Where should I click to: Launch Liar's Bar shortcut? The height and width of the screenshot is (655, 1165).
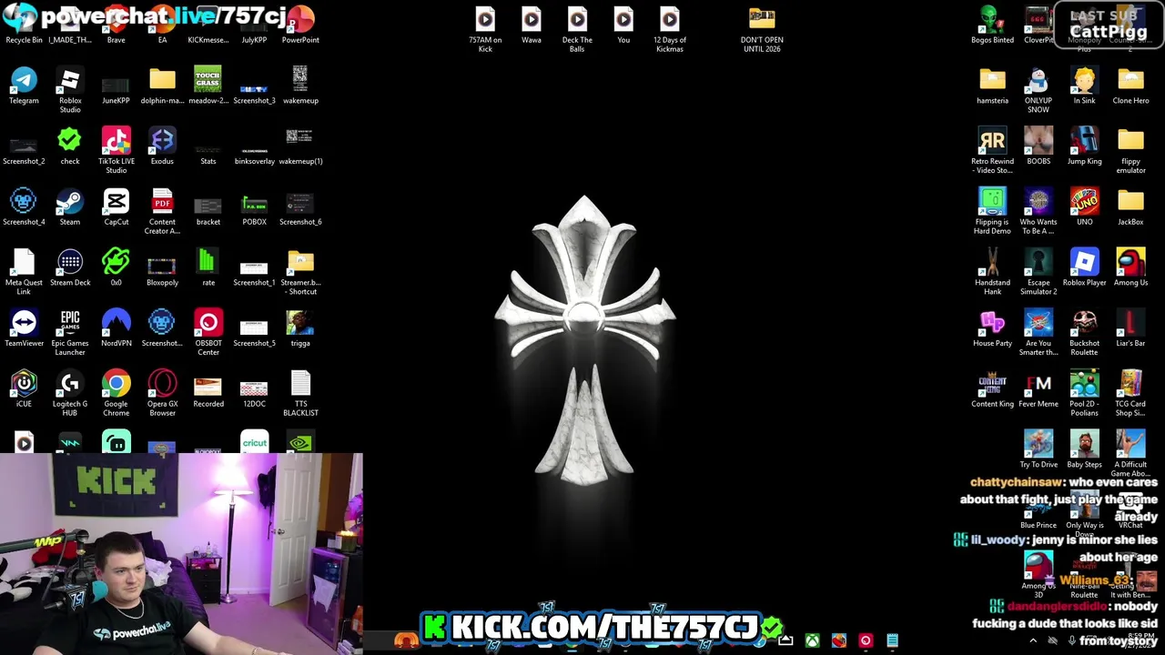pos(1130,329)
